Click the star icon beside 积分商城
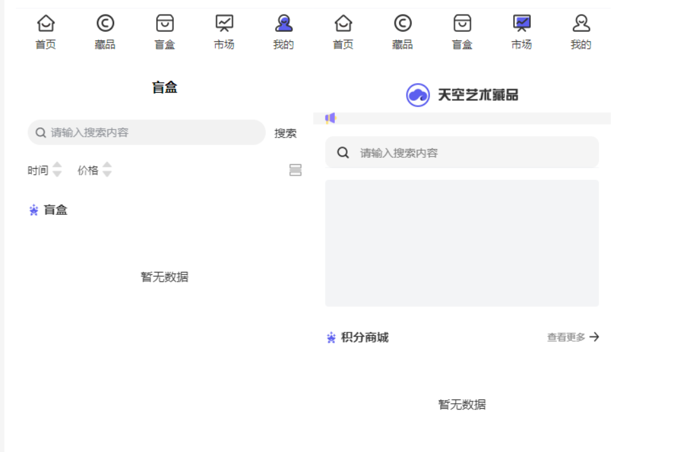This screenshot has width=673, height=452. point(331,338)
